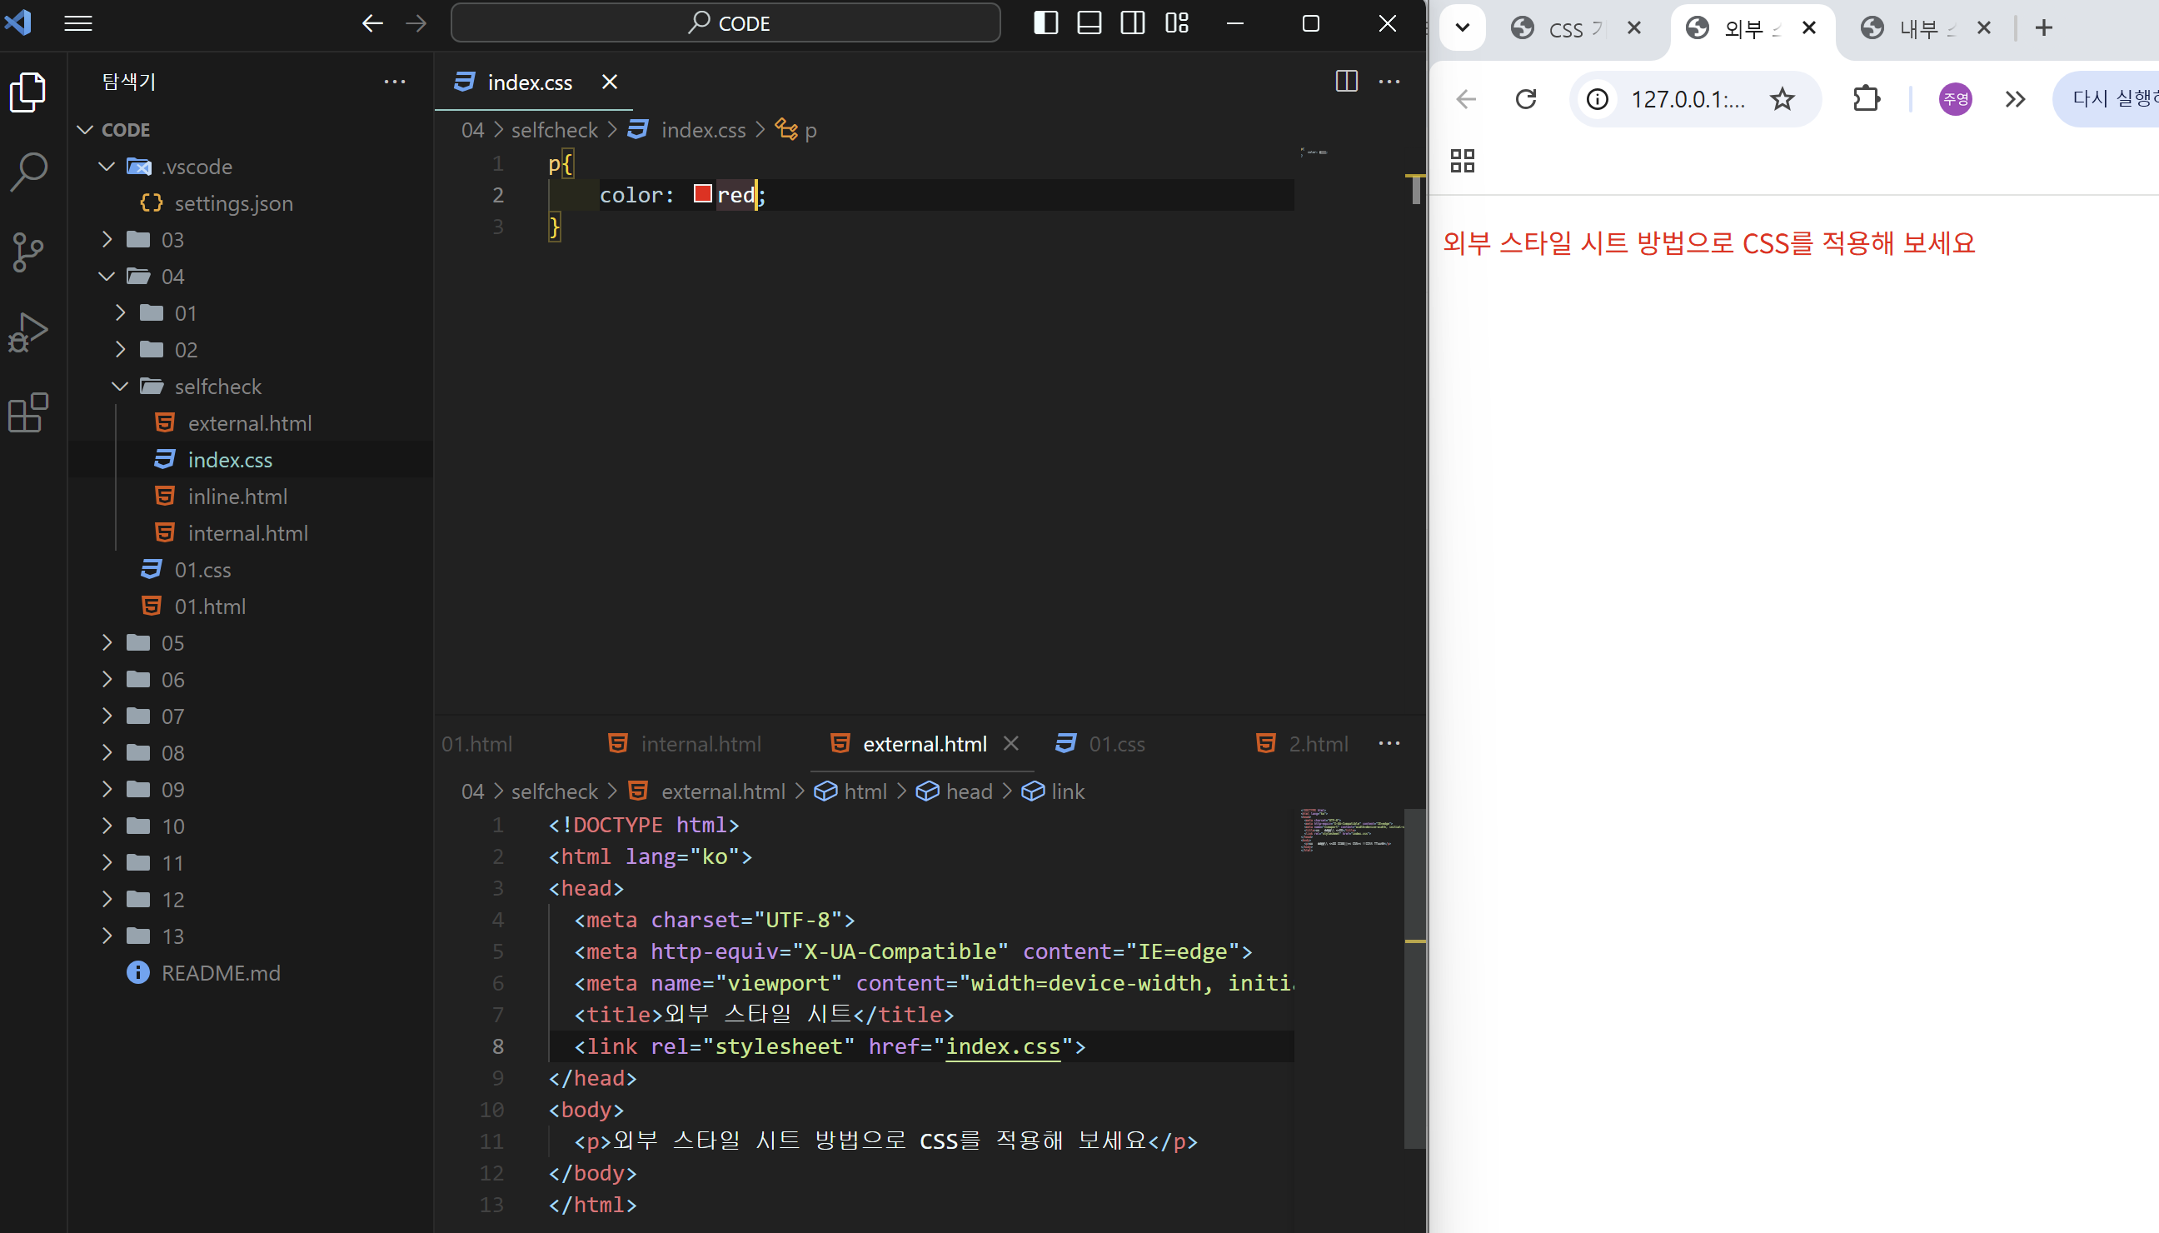This screenshot has height=1233, width=2159.
Task: Collapse the selfcheck folder
Action: [217, 387]
